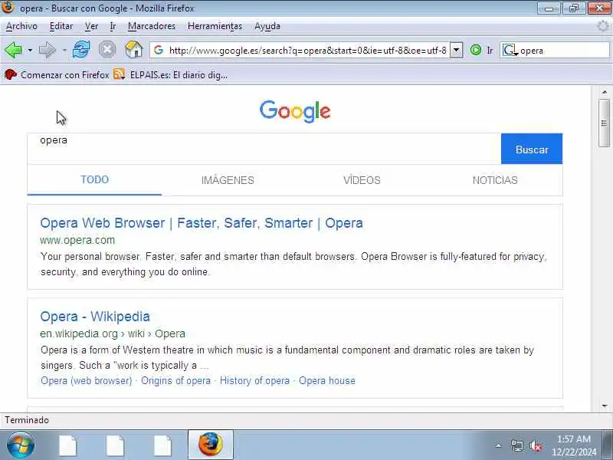
Task: Open the Herramientas menu
Action: (x=215, y=26)
